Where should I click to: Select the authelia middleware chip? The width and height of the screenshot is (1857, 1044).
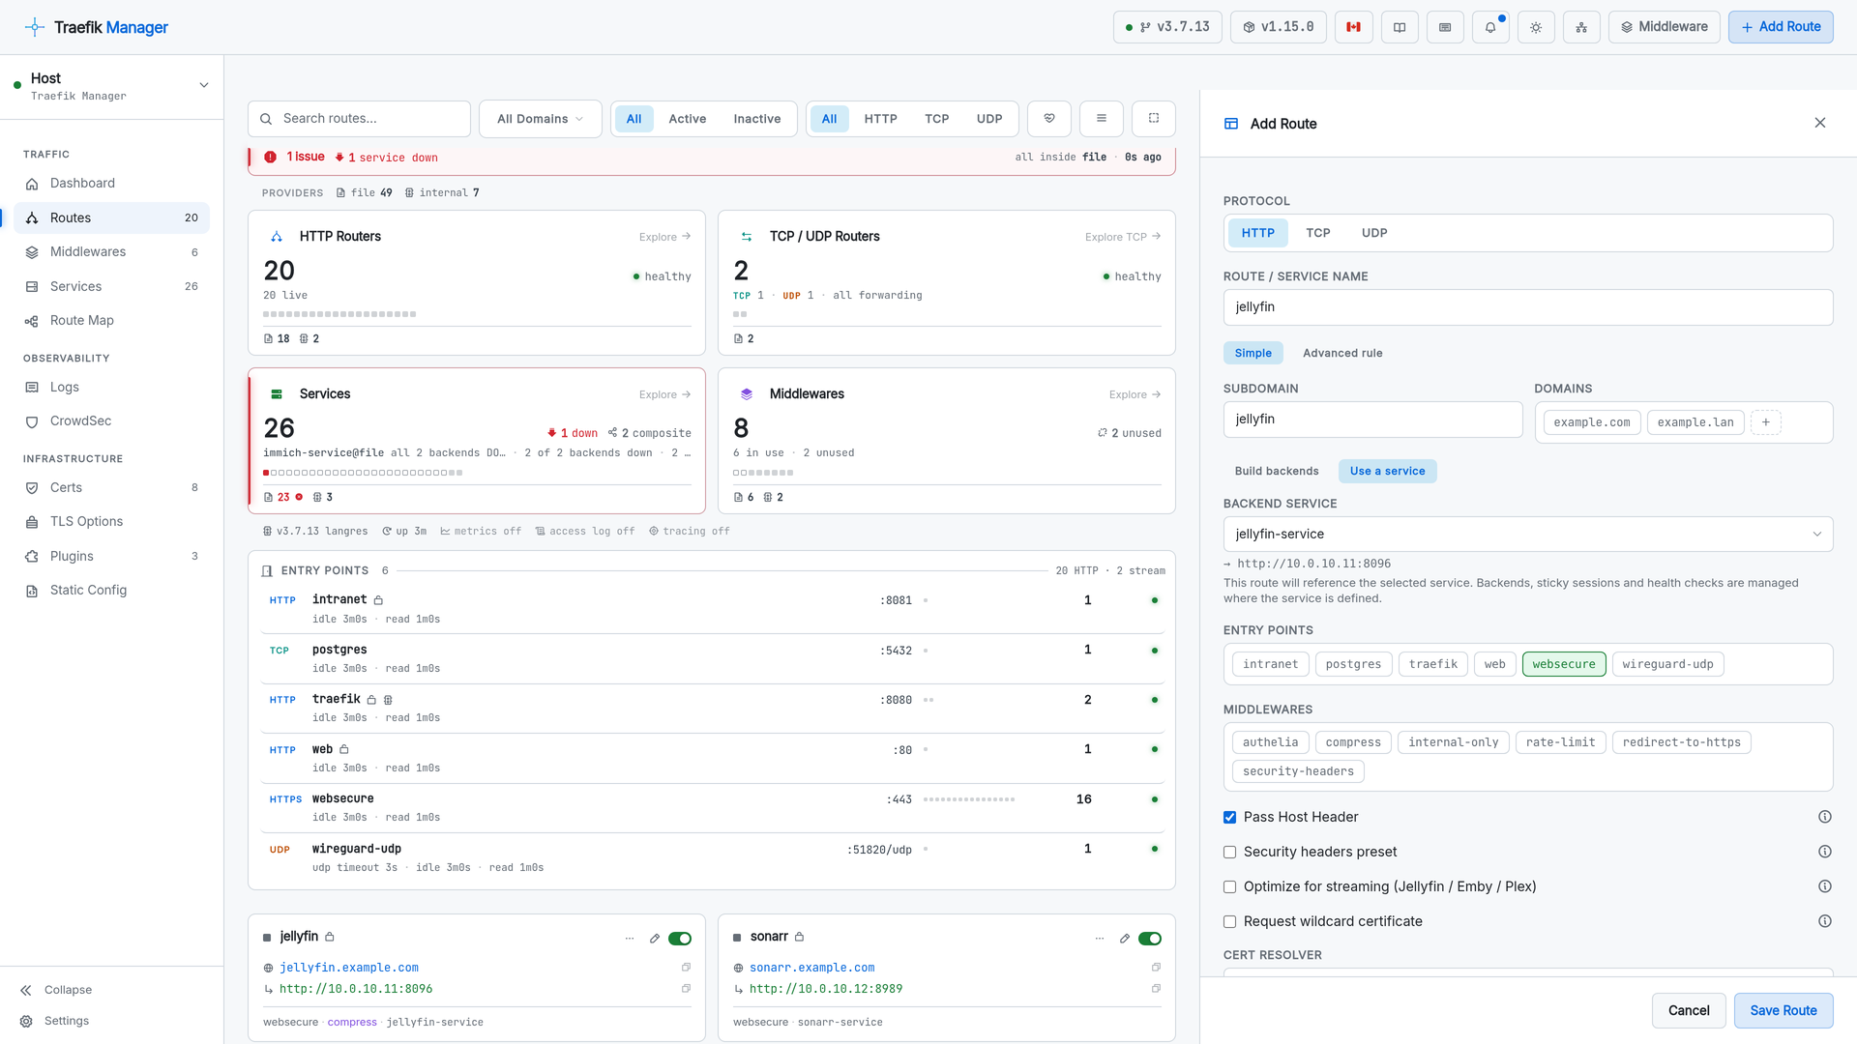tap(1270, 742)
